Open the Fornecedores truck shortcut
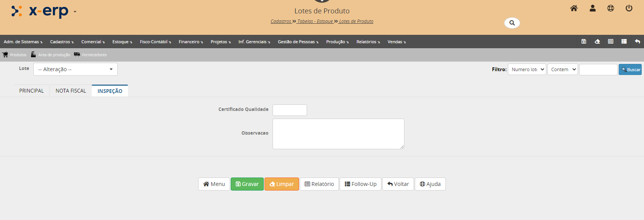Screen dimensions: 644x220 point(90,55)
